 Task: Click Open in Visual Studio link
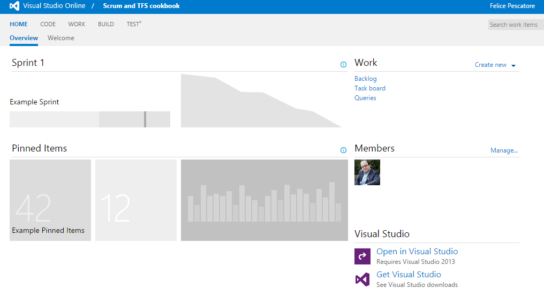coord(417,252)
